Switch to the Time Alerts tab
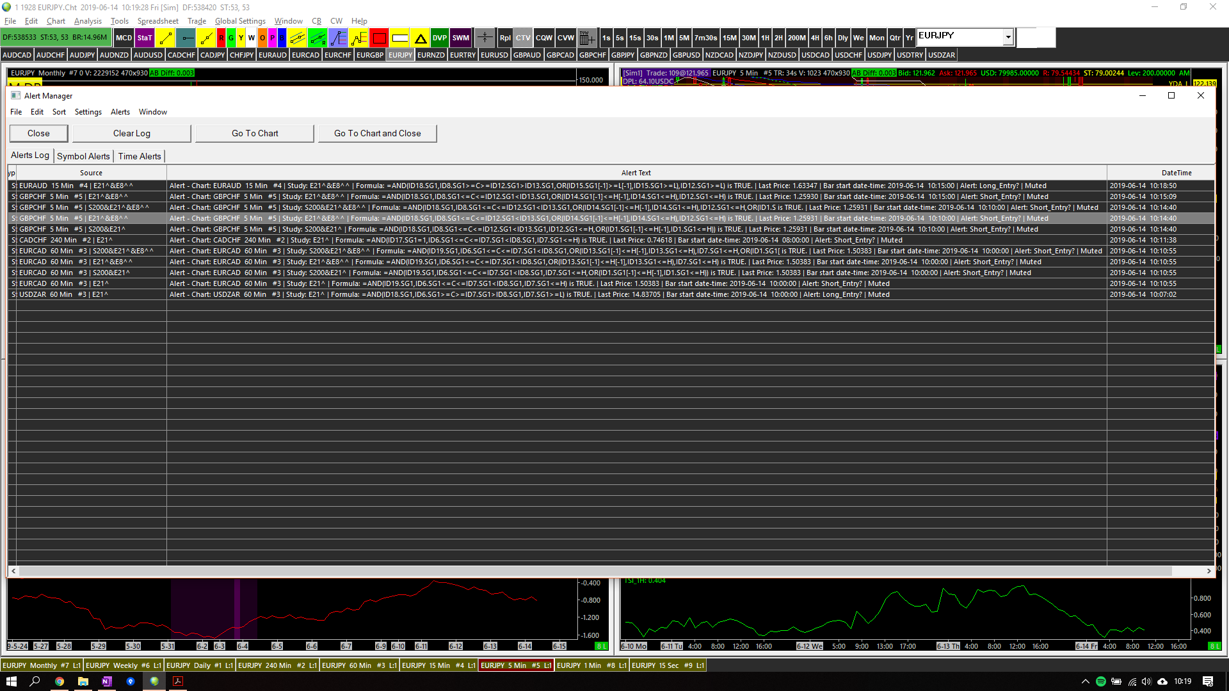 click(140, 156)
